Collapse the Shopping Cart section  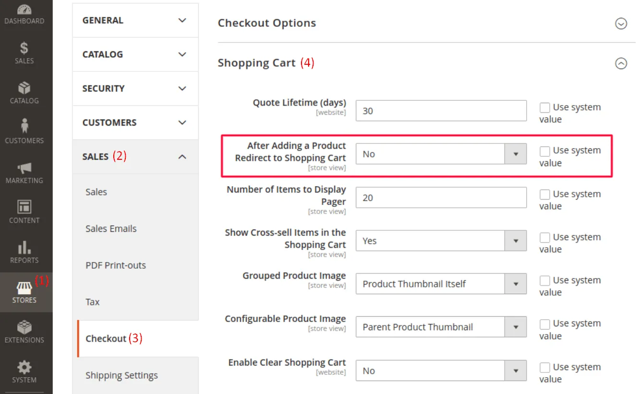(x=621, y=63)
